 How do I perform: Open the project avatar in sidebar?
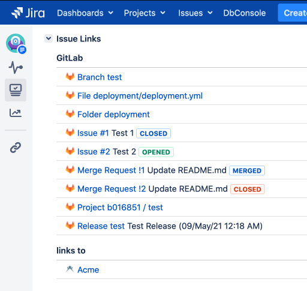[x=16, y=43]
